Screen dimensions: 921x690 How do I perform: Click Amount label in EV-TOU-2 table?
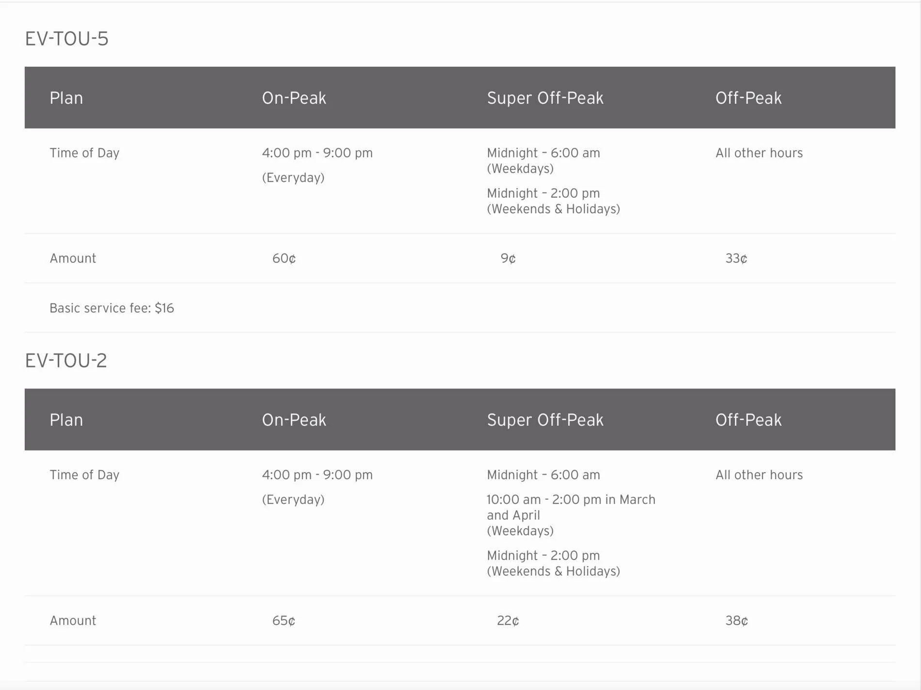(73, 621)
